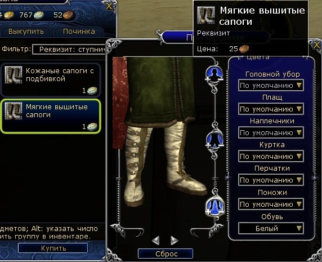This screenshot has width=322, height=262.
Task: Open Плащ color dropdown
Action: point(271,109)
